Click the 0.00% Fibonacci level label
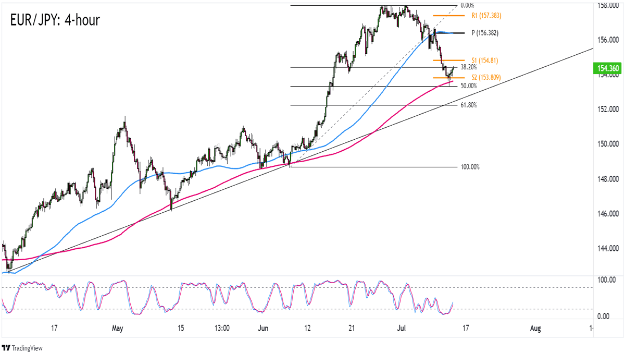Image resolution: width=625 pixels, height=352 pixels. tap(468, 6)
